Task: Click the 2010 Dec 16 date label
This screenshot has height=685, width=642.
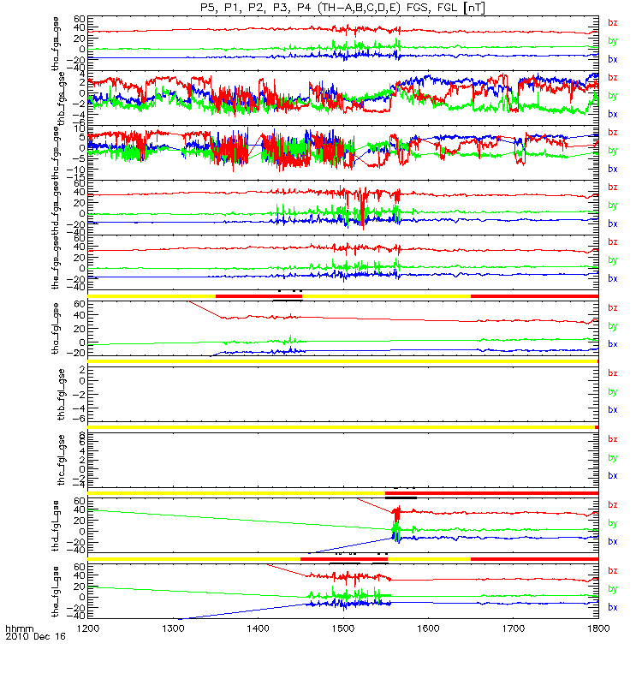Action: tap(35, 636)
